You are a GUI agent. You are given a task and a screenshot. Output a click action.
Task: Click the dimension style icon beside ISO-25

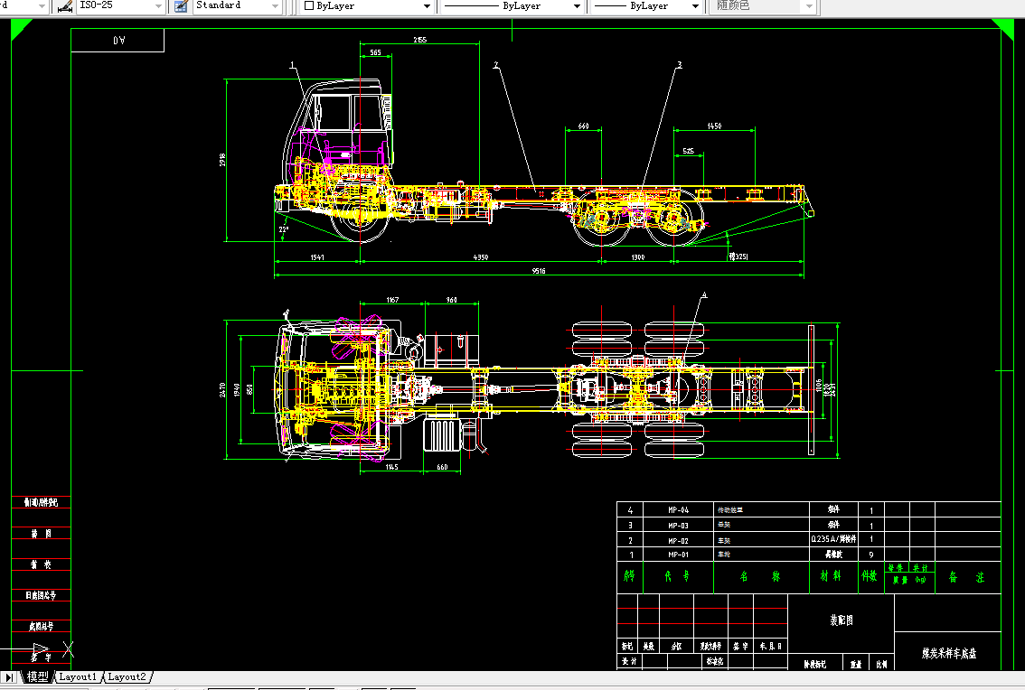click(65, 6)
